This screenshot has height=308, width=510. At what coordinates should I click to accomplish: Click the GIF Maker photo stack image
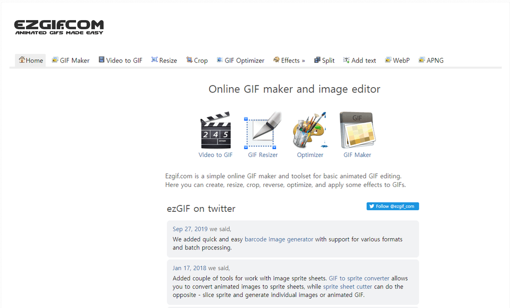click(x=357, y=130)
